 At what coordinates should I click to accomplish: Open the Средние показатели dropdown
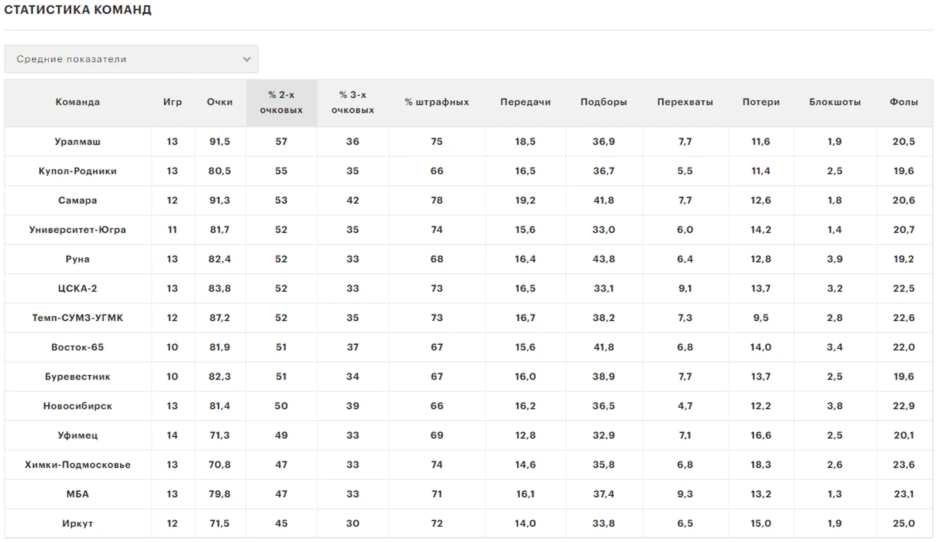click(131, 59)
